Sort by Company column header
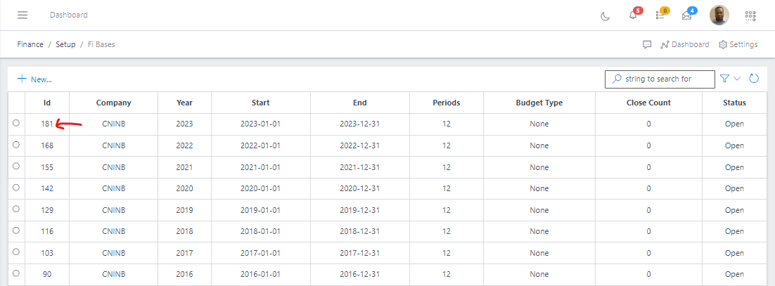The image size is (775, 286). coord(114,103)
